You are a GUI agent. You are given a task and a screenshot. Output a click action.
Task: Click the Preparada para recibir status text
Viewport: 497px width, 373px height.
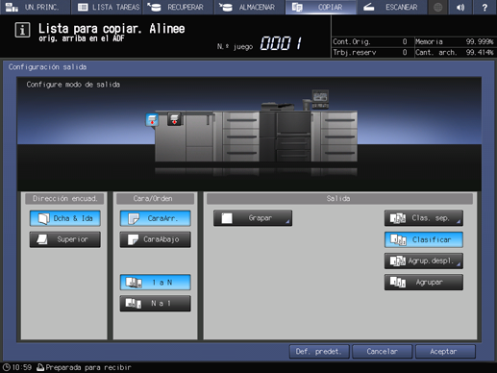click(x=88, y=367)
